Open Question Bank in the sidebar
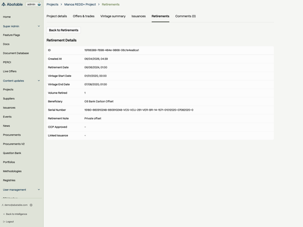 coord(12,153)
